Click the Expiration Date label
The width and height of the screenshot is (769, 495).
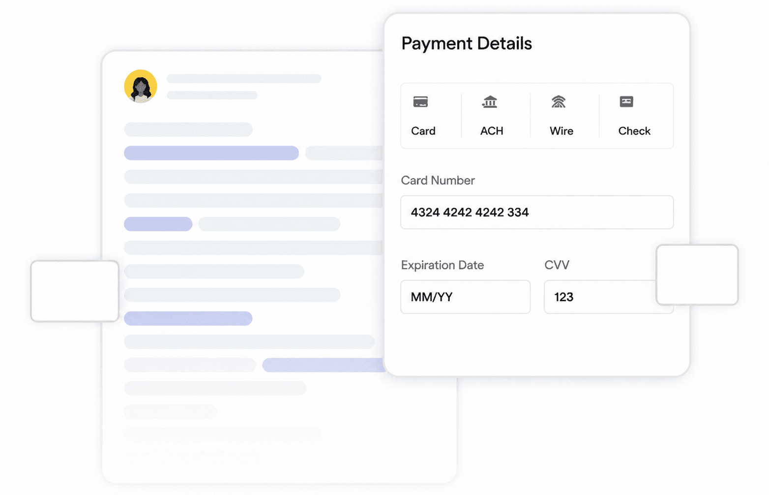[443, 265]
